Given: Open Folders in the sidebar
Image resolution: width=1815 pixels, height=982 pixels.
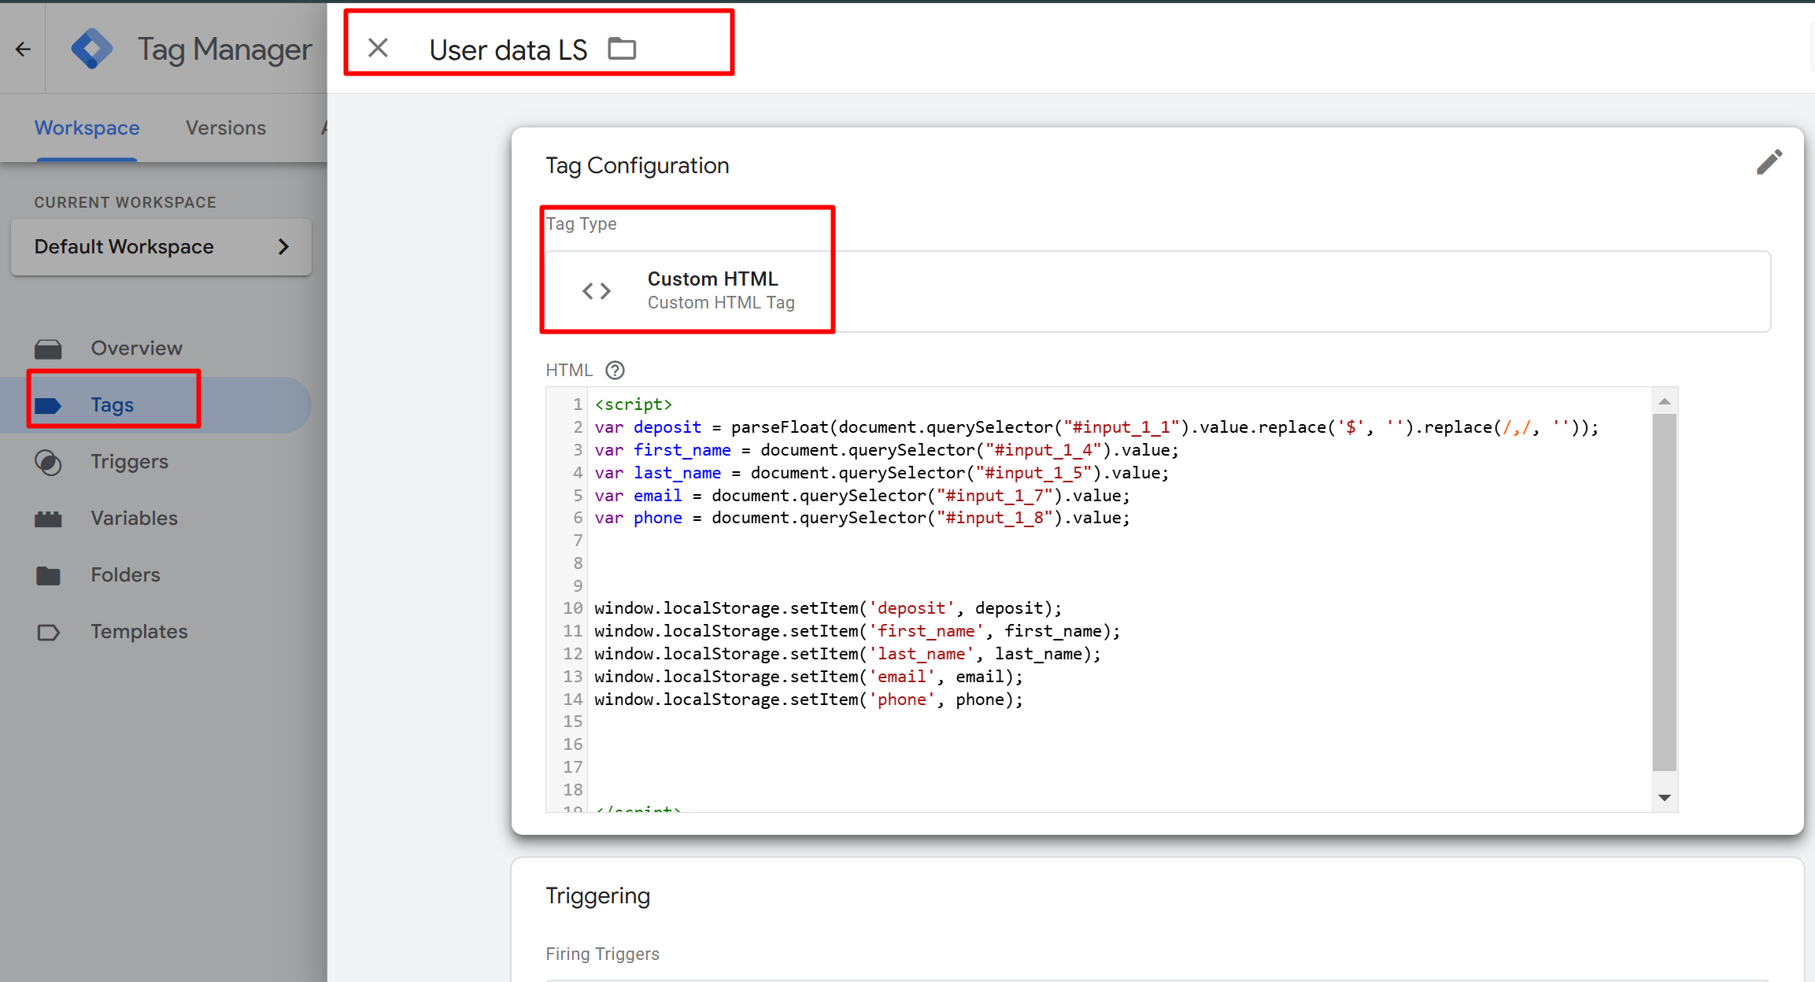Looking at the screenshot, I should [125, 574].
